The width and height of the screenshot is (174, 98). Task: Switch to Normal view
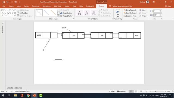point(131,91)
